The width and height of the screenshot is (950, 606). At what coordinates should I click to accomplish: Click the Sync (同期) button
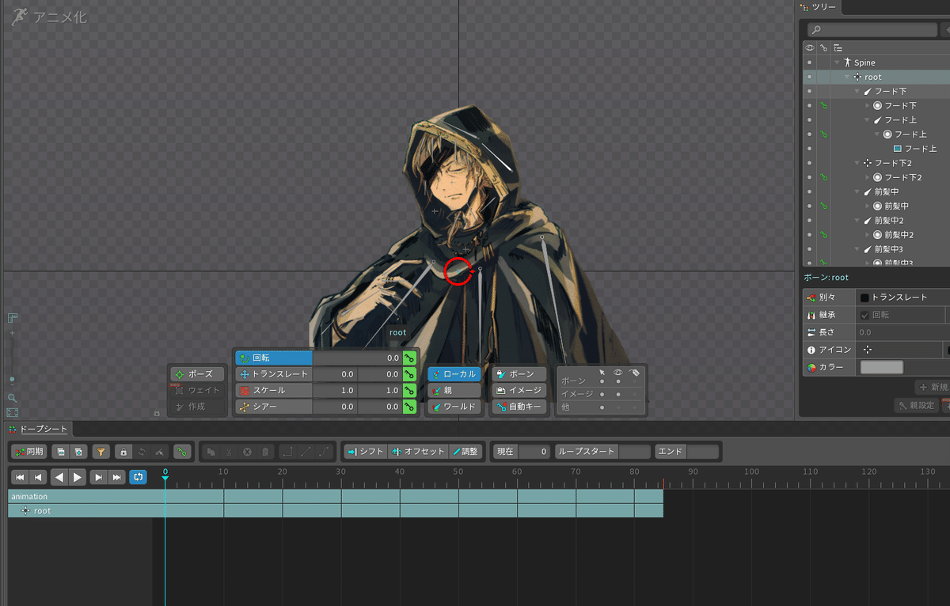29,452
